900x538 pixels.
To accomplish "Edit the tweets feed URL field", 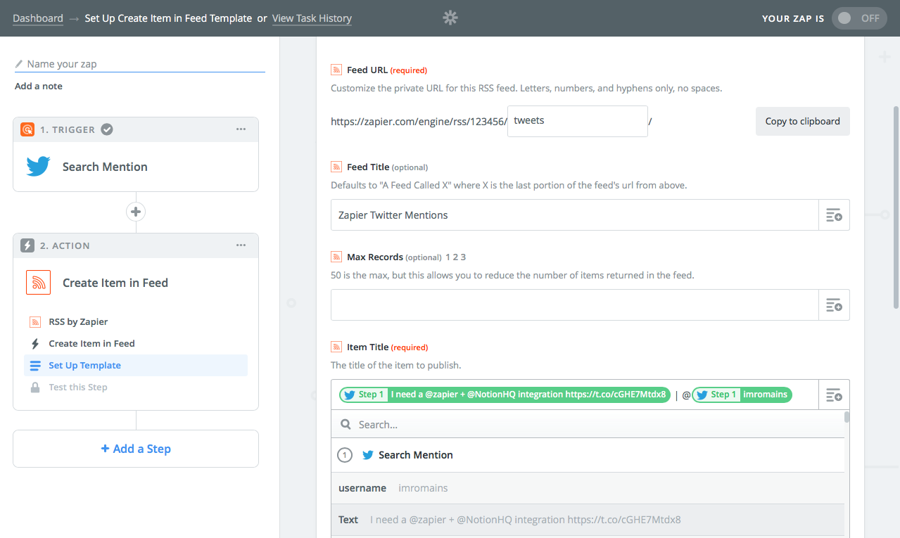I will click(578, 121).
